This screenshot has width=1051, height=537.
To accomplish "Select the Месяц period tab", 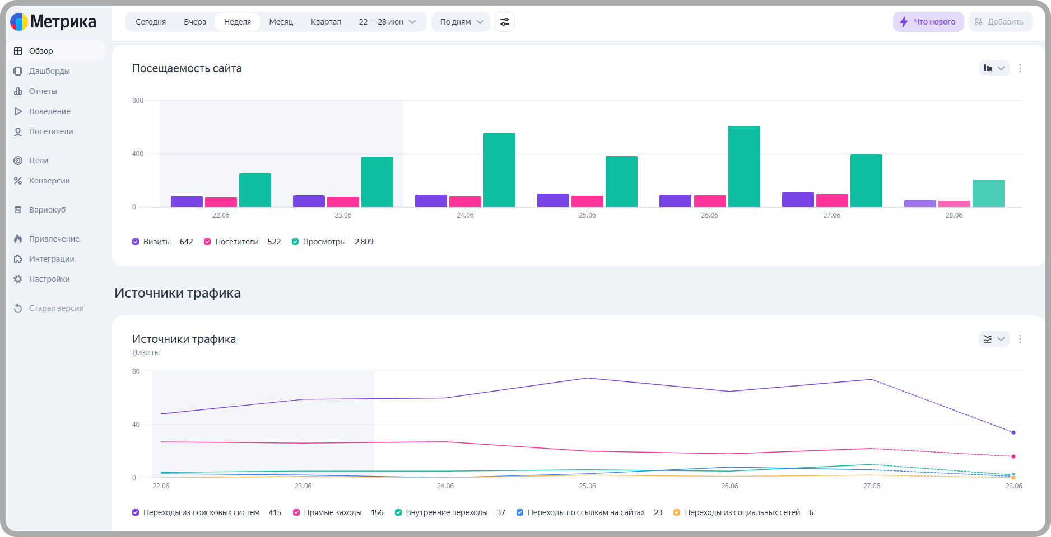I will tap(281, 22).
